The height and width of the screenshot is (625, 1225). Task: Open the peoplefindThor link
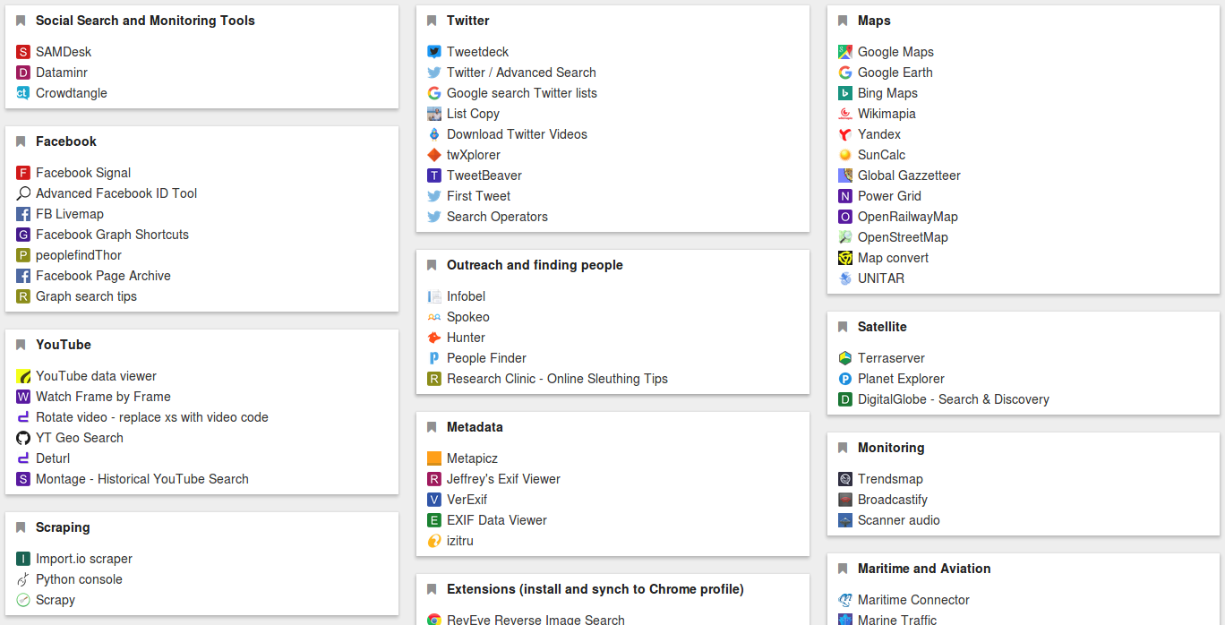(79, 255)
